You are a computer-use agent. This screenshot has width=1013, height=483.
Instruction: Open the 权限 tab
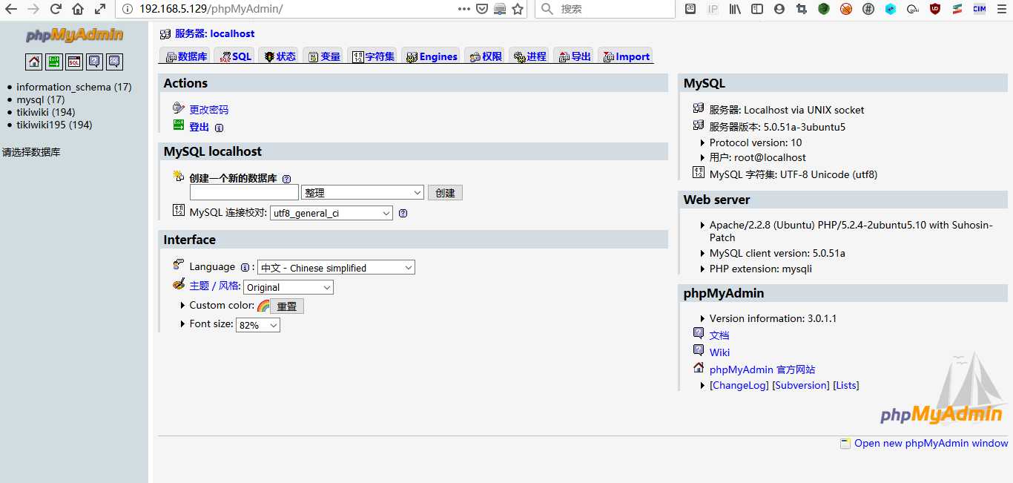(485, 56)
